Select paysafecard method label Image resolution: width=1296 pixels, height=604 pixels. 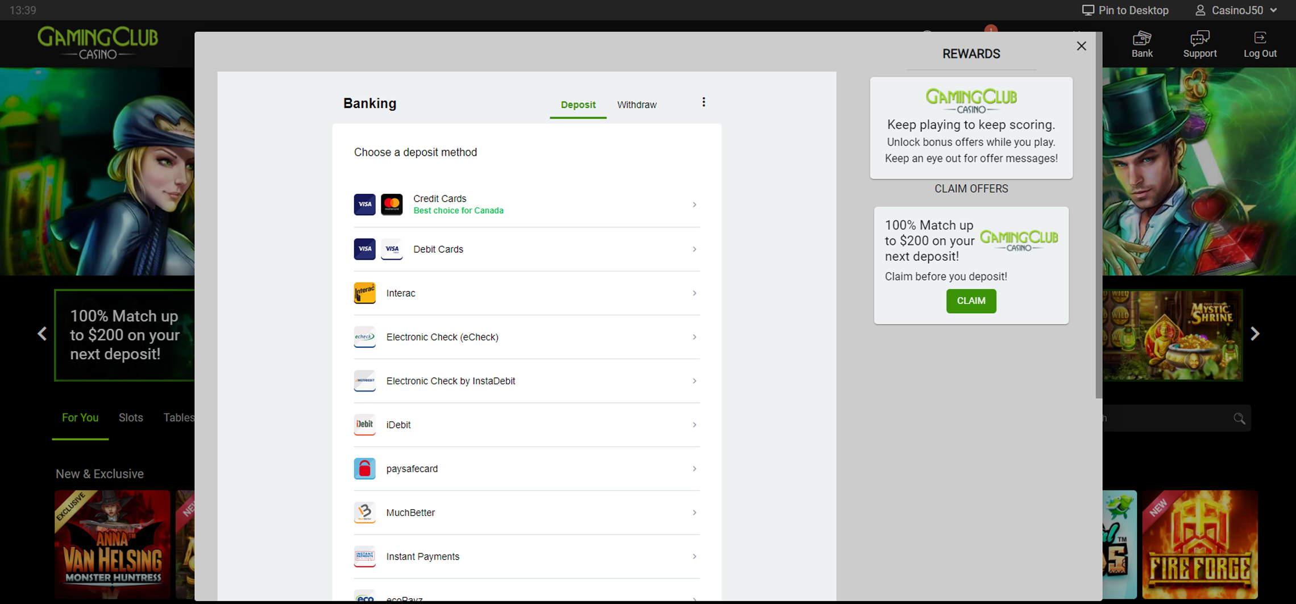(412, 469)
